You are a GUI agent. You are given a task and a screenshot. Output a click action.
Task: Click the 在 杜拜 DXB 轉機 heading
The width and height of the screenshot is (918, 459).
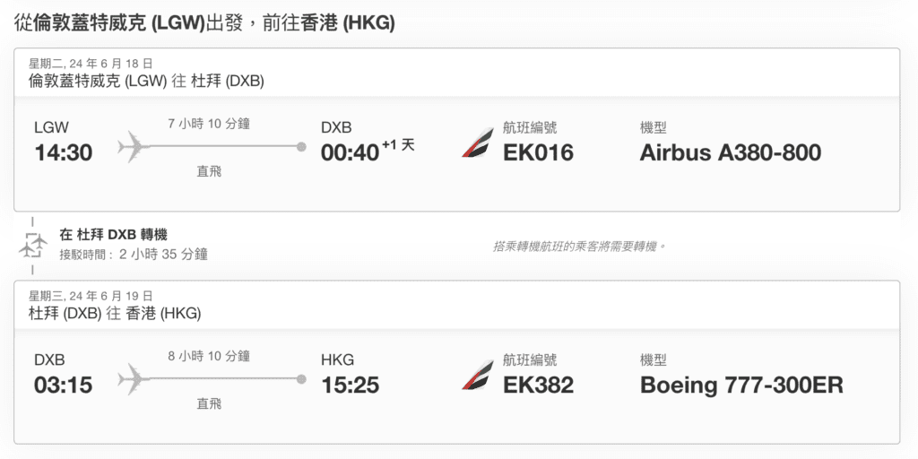[x=114, y=236]
